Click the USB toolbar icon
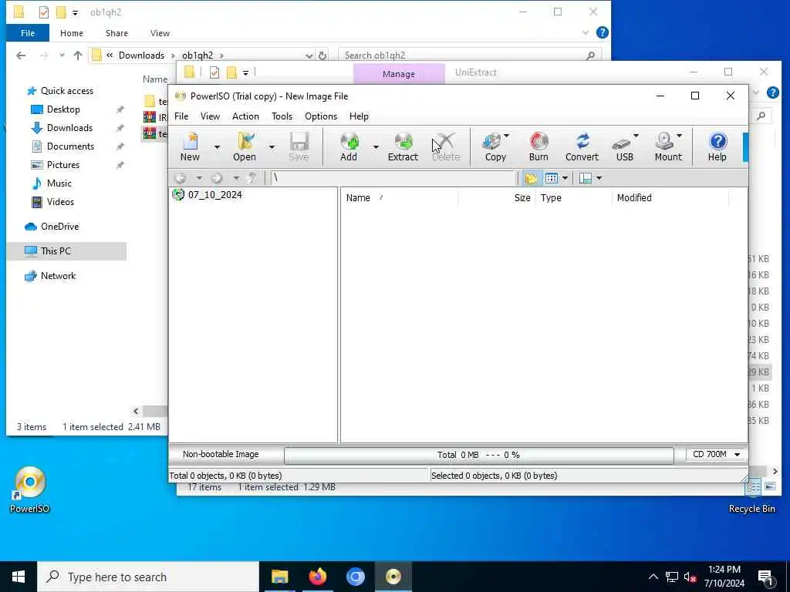790x592 pixels. pos(623,146)
